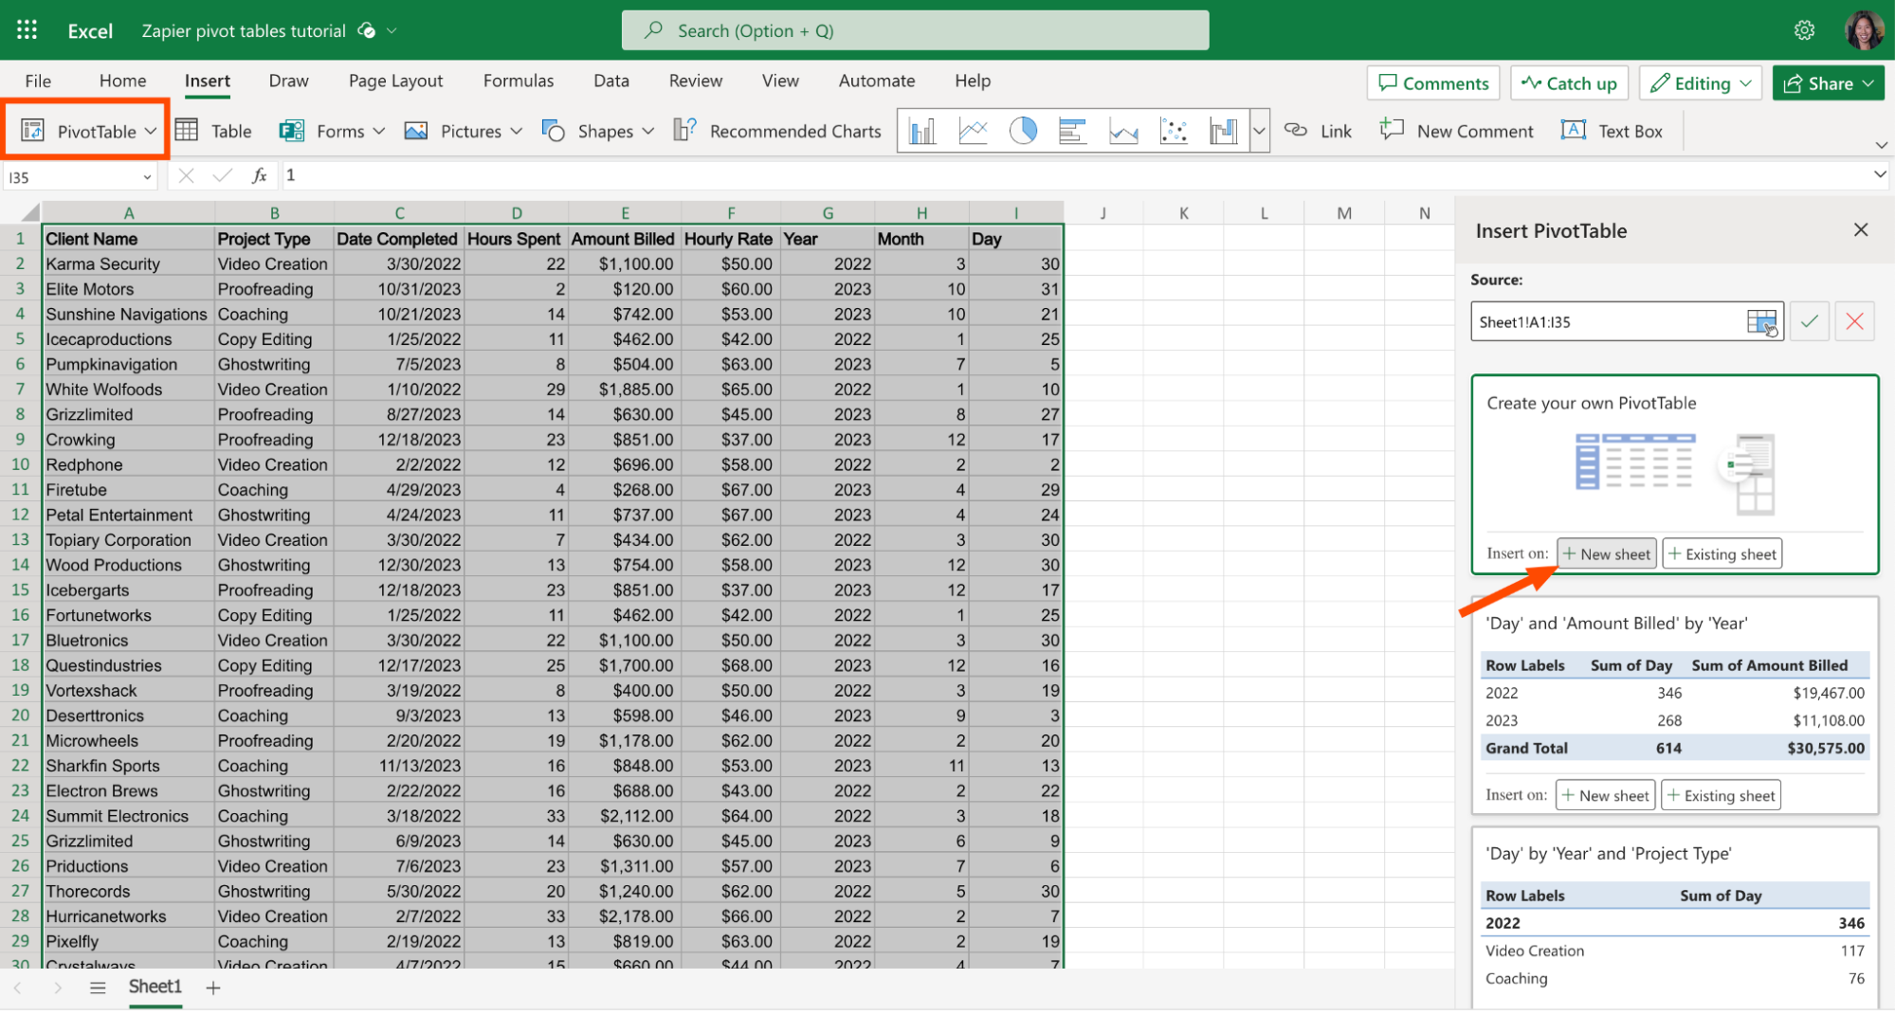This screenshot has width=1895, height=1015.
Task: Click the range selector icon in Source
Action: [x=1762, y=322]
